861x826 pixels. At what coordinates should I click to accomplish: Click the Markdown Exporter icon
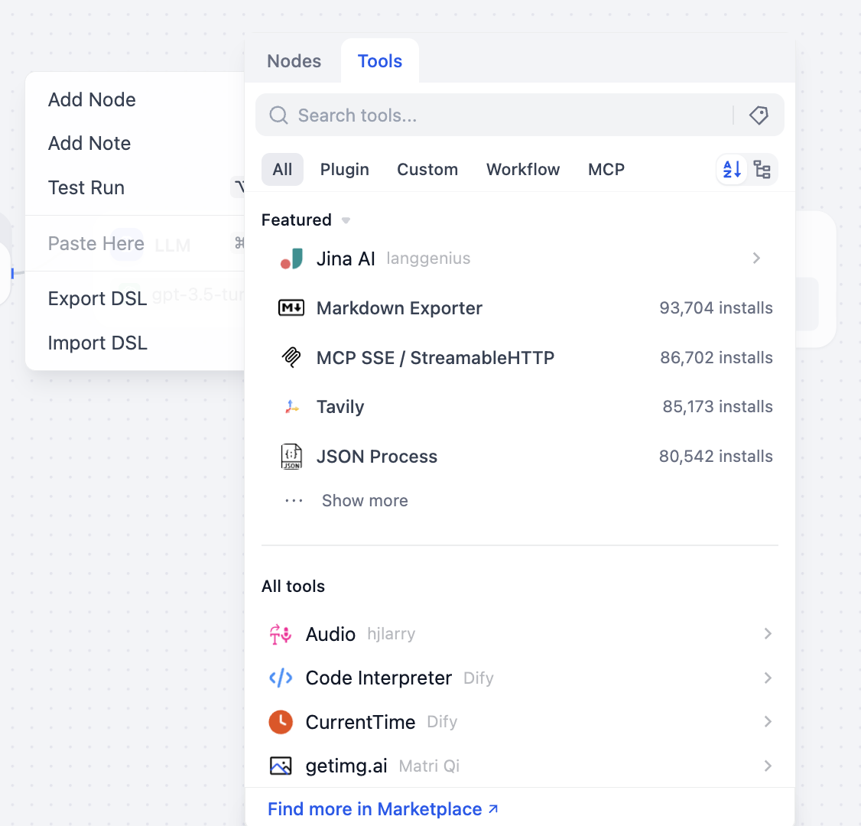291,308
